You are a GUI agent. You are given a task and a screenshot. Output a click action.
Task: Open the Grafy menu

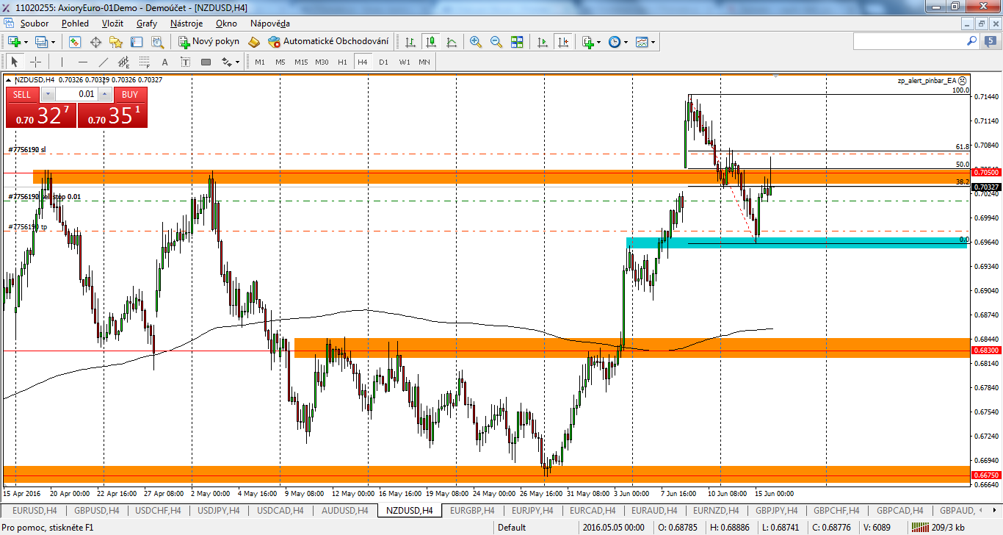pyautogui.click(x=147, y=23)
